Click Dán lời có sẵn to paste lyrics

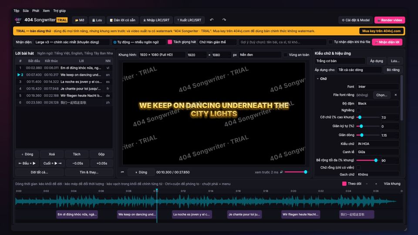122,20
